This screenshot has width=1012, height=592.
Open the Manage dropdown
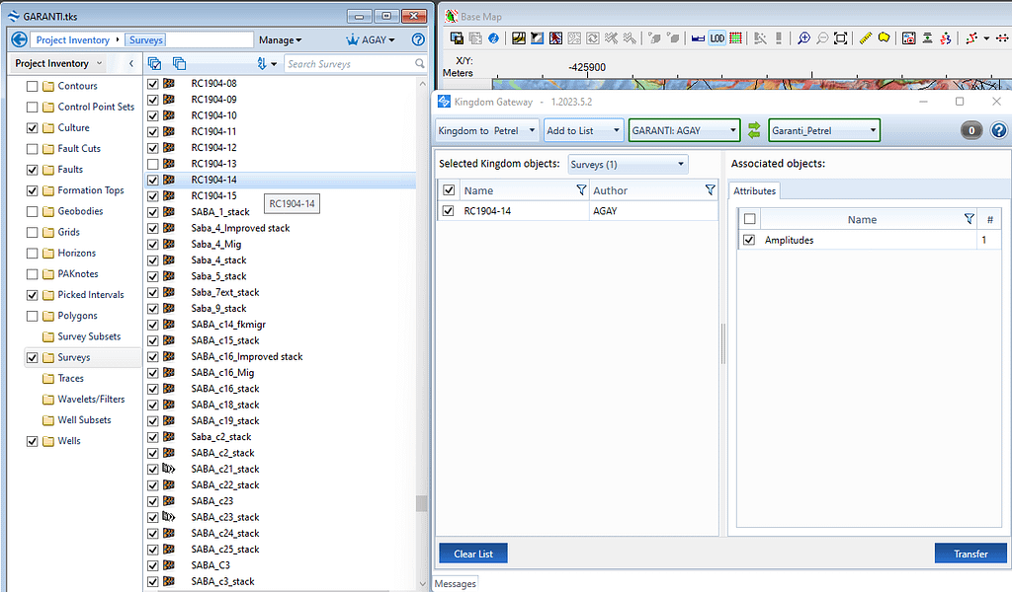click(280, 39)
